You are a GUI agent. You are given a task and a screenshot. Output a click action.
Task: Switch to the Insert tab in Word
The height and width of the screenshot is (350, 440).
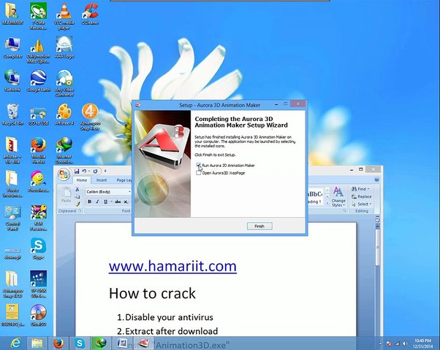tap(102, 180)
